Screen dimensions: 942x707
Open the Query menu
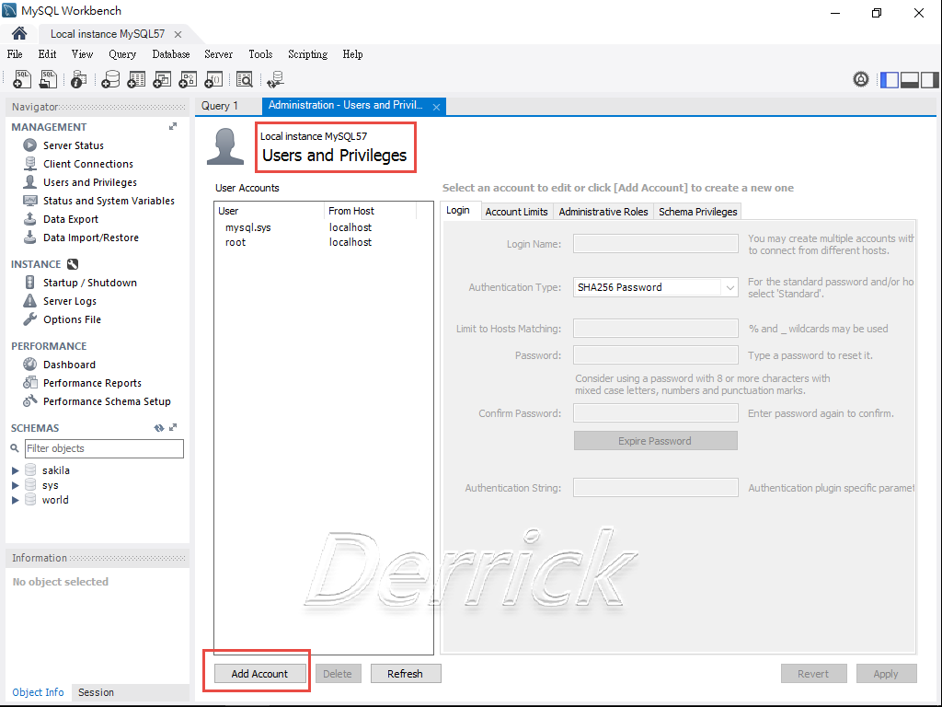pos(122,54)
